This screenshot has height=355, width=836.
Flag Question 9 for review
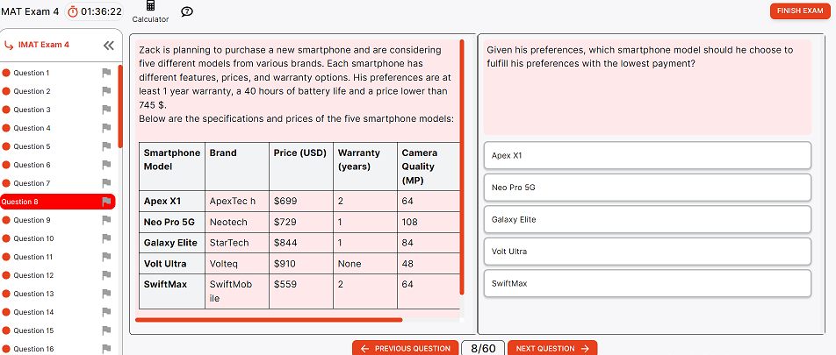pyautogui.click(x=106, y=220)
